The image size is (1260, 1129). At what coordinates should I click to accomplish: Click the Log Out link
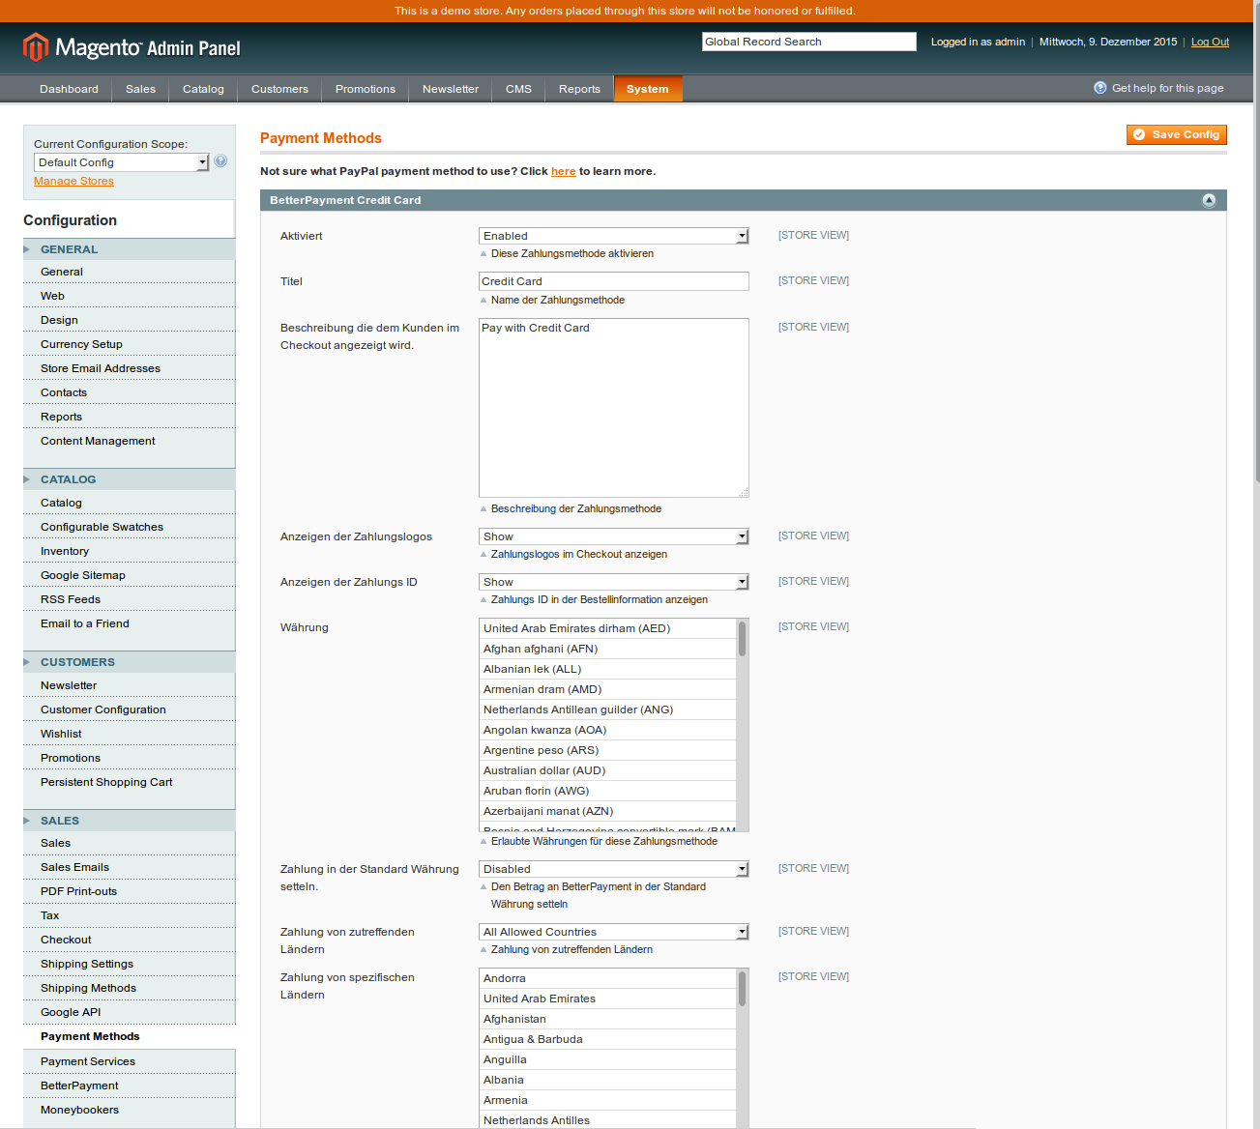click(1210, 42)
